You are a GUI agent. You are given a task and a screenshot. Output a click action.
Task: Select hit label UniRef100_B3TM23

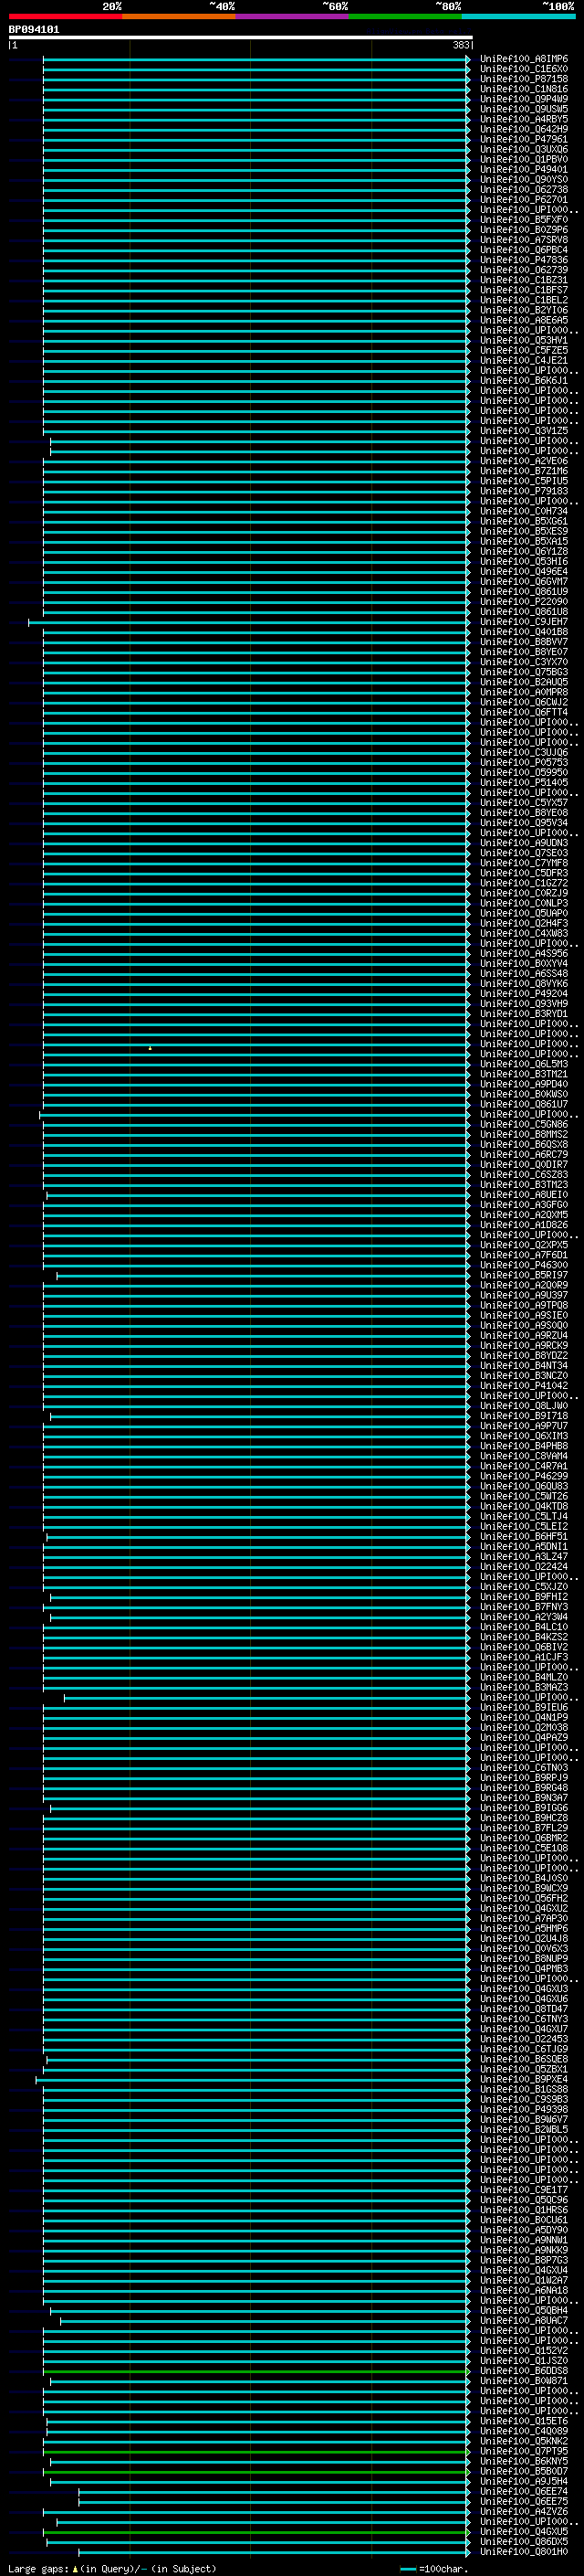(523, 1185)
